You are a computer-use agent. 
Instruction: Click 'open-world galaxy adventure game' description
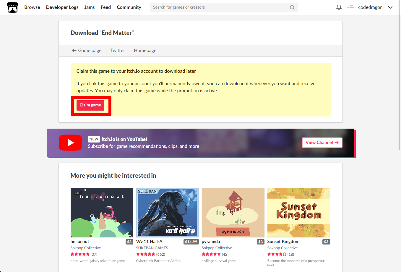(x=98, y=261)
